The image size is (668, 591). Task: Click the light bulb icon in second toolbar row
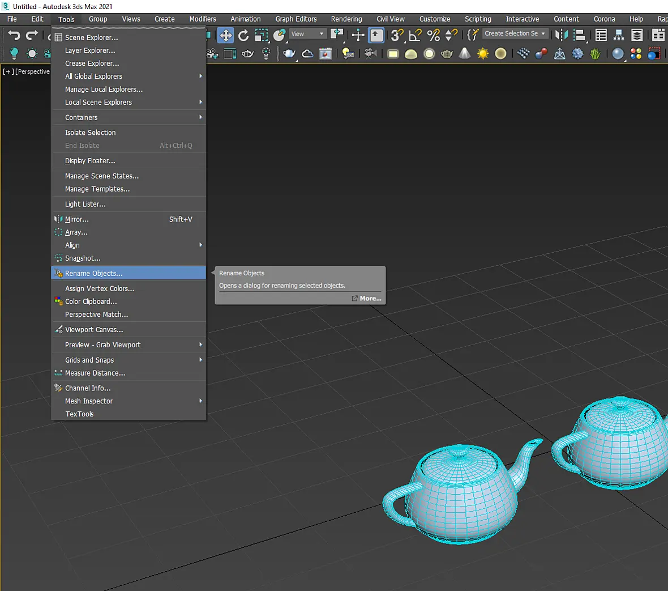[14, 53]
